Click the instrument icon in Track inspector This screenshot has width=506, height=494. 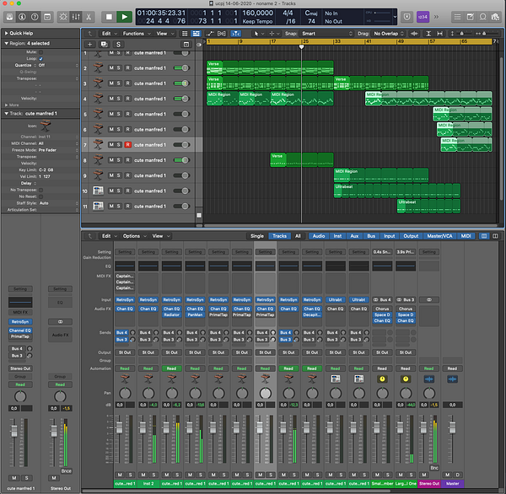pos(44,126)
